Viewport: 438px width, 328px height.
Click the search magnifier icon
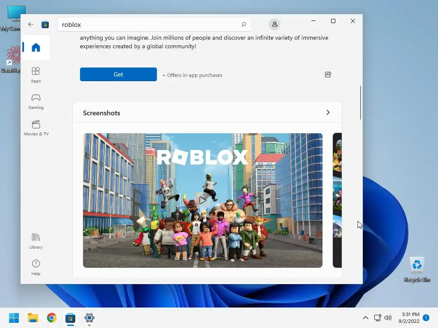point(243,24)
